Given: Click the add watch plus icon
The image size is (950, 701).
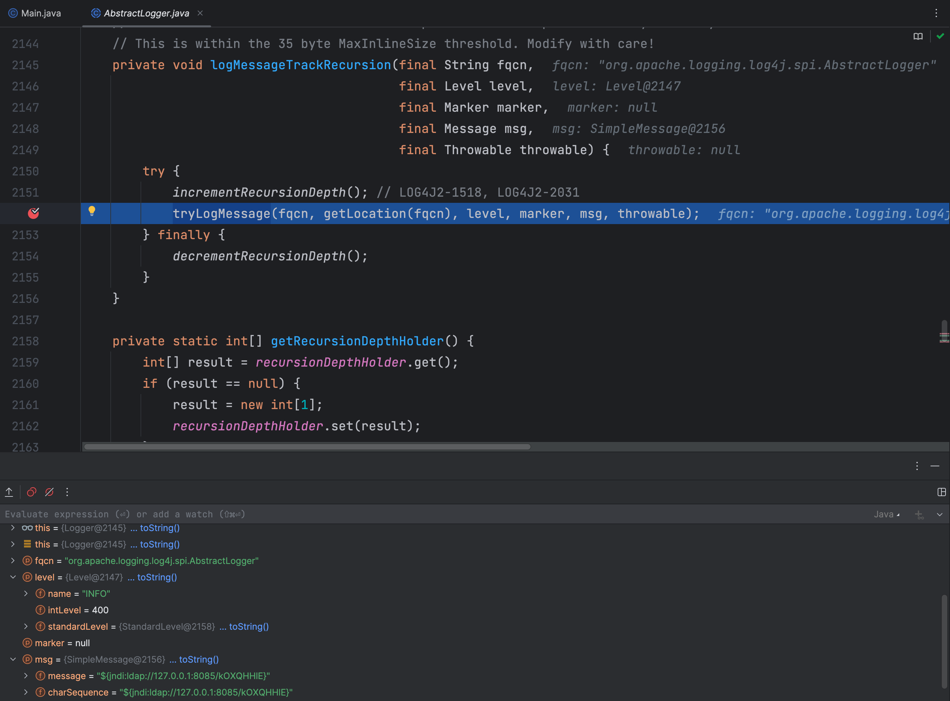Looking at the screenshot, I should click(919, 515).
